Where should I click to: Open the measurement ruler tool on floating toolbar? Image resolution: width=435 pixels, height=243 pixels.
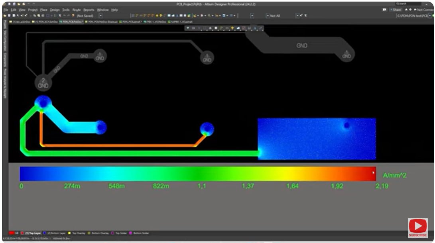coord(261,29)
